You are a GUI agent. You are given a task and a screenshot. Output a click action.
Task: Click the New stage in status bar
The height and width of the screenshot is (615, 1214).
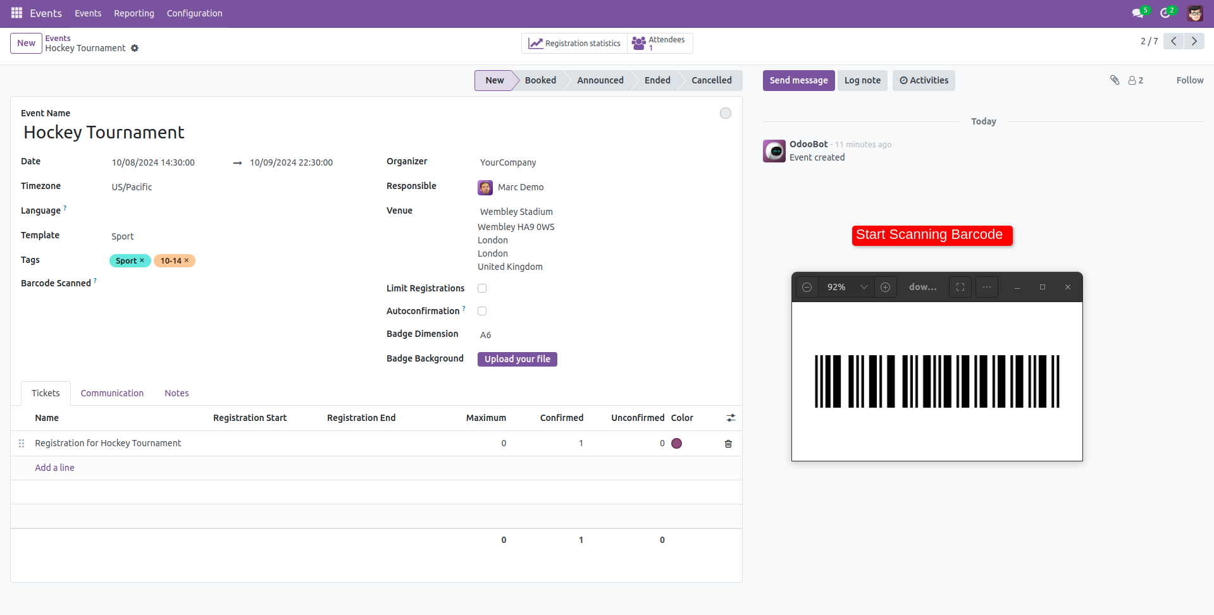pyautogui.click(x=495, y=80)
